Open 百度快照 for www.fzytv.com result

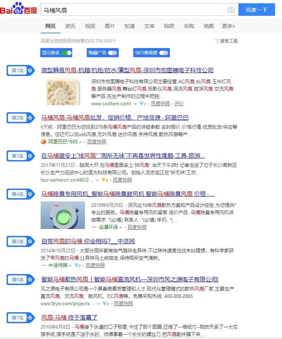[x=123, y=303]
